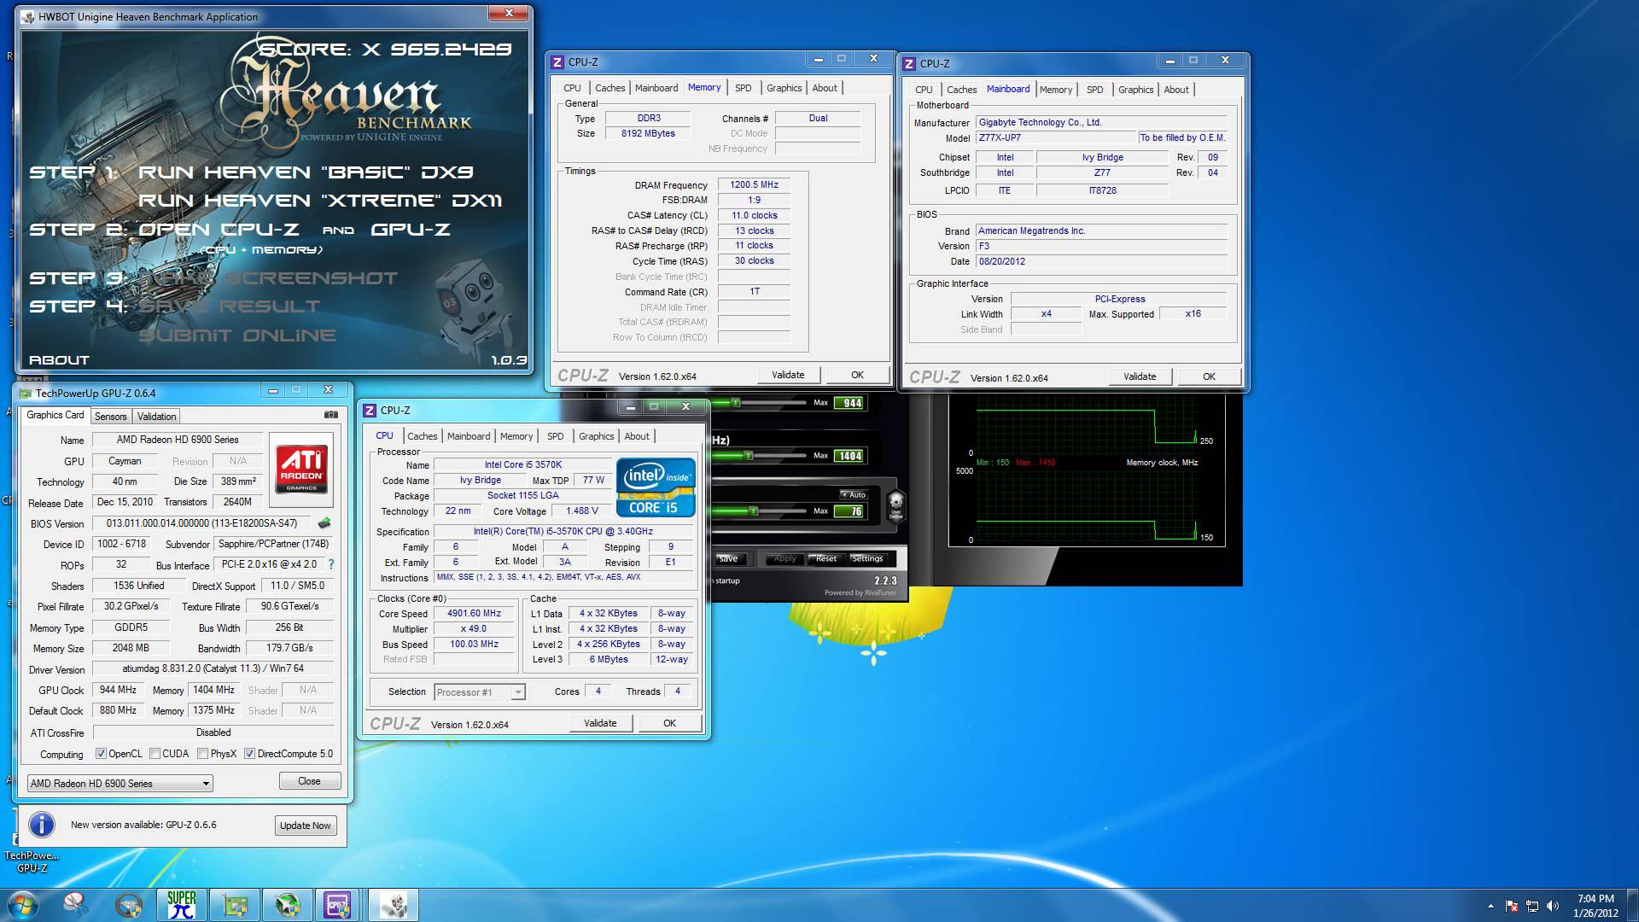Switch to the Validation tab in GPU-Z
1639x922 pixels.
tap(156, 417)
